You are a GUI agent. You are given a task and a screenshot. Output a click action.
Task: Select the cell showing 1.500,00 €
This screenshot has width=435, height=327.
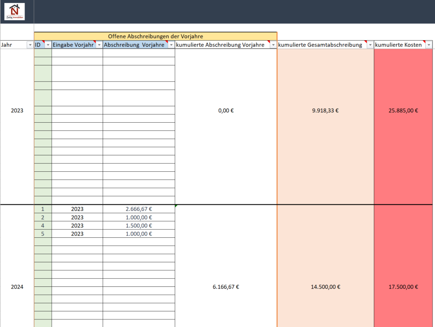[139, 225]
